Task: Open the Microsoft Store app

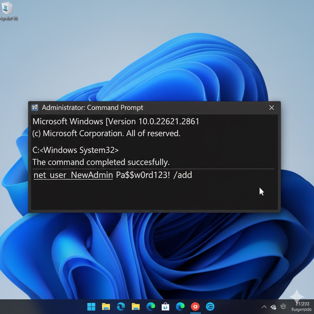Action: point(165,306)
